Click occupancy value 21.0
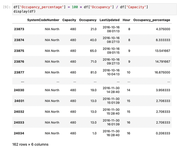180x151 pixels. point(93,29)
